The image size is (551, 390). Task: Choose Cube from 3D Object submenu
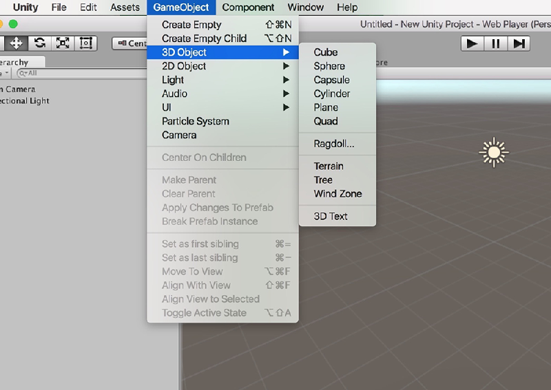tap(326, 52)
